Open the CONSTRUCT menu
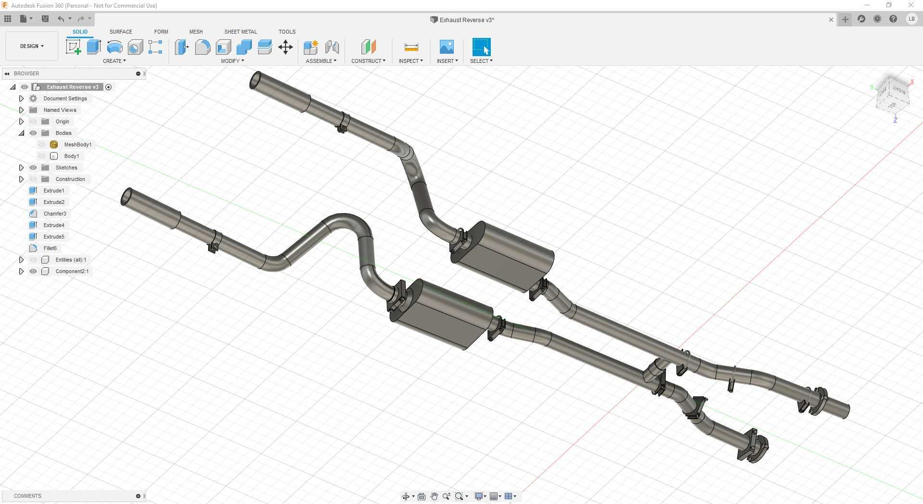This screenshot has width=923, height=504. tap(368, 61)
